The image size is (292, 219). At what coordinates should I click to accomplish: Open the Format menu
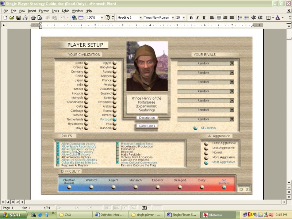(x=44, y=11)
